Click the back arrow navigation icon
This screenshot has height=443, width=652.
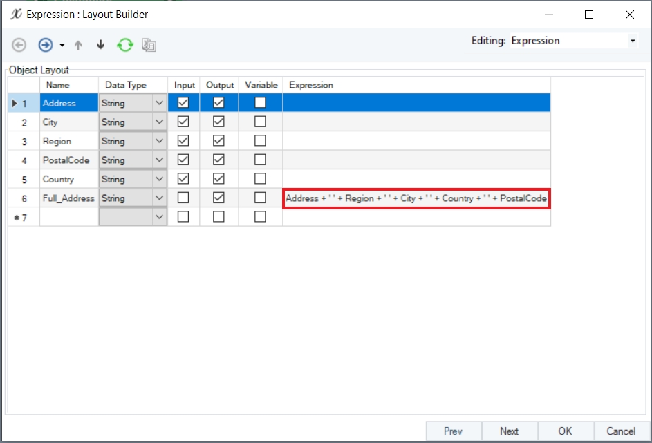19,45
